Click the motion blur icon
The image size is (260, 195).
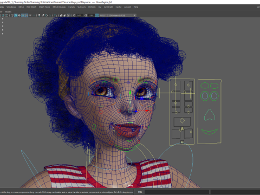pos(43,15)
